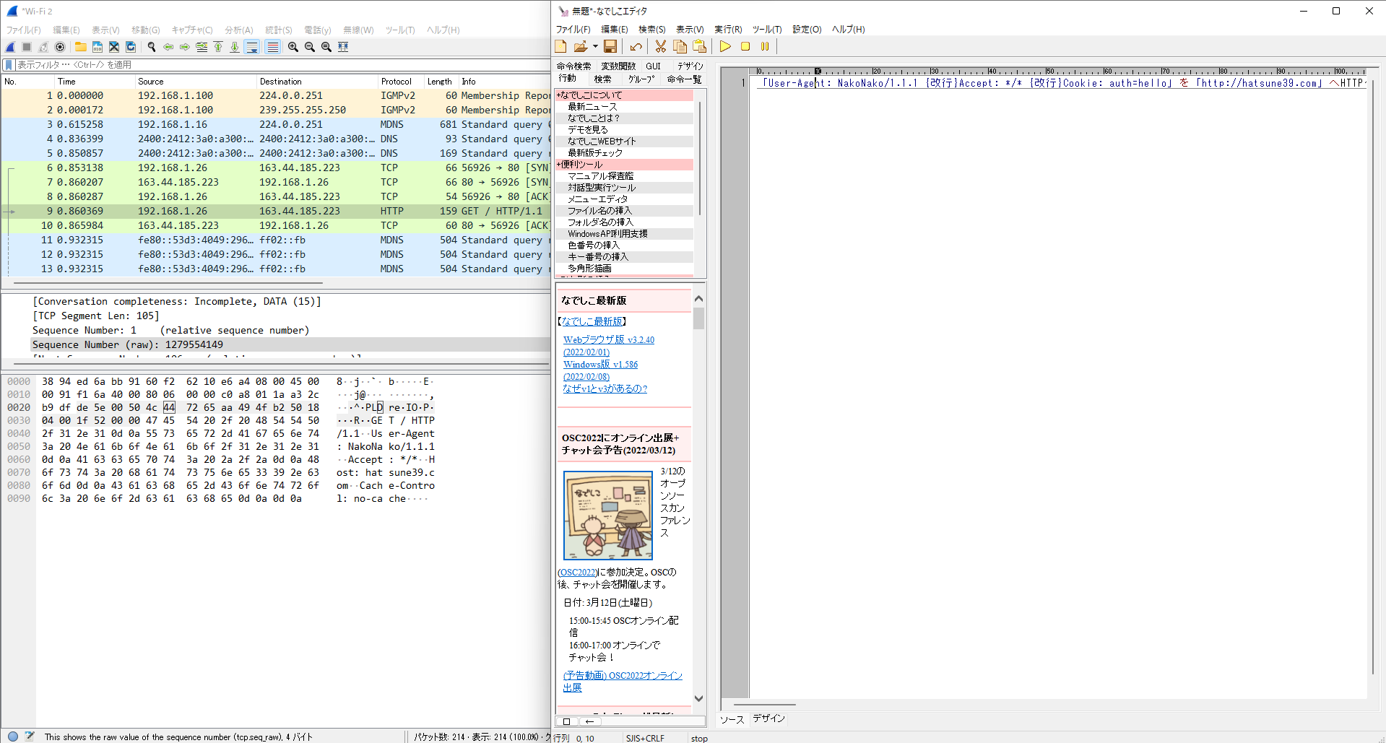Click the zoom in icon in Wireshark

(293, 47)
